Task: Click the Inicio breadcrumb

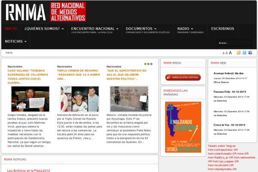Action: [9, 52]
